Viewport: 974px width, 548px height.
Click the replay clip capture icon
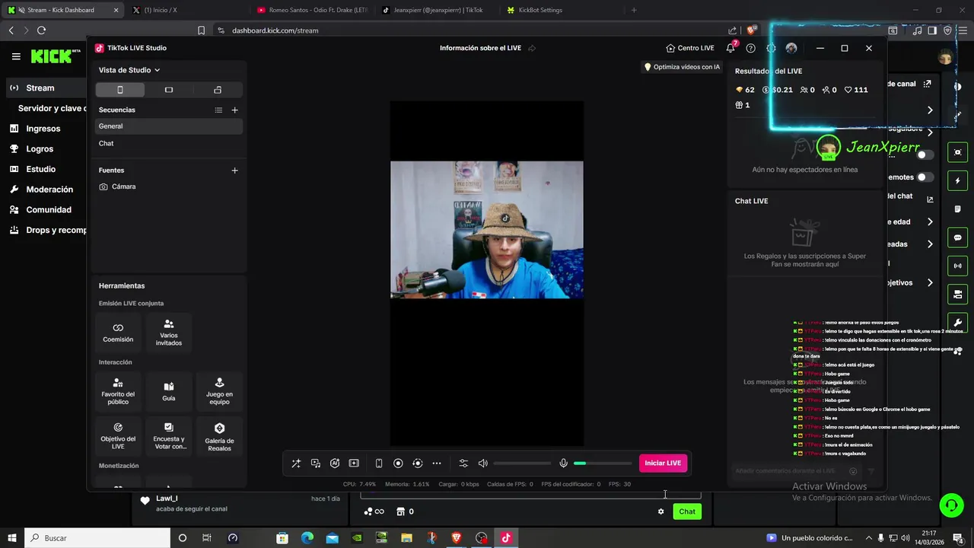(417, 464)
